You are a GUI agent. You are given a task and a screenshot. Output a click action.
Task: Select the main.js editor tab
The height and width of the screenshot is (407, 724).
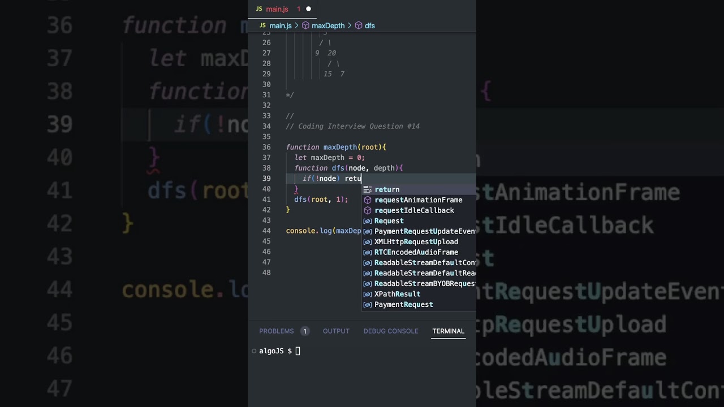(283, 9)
